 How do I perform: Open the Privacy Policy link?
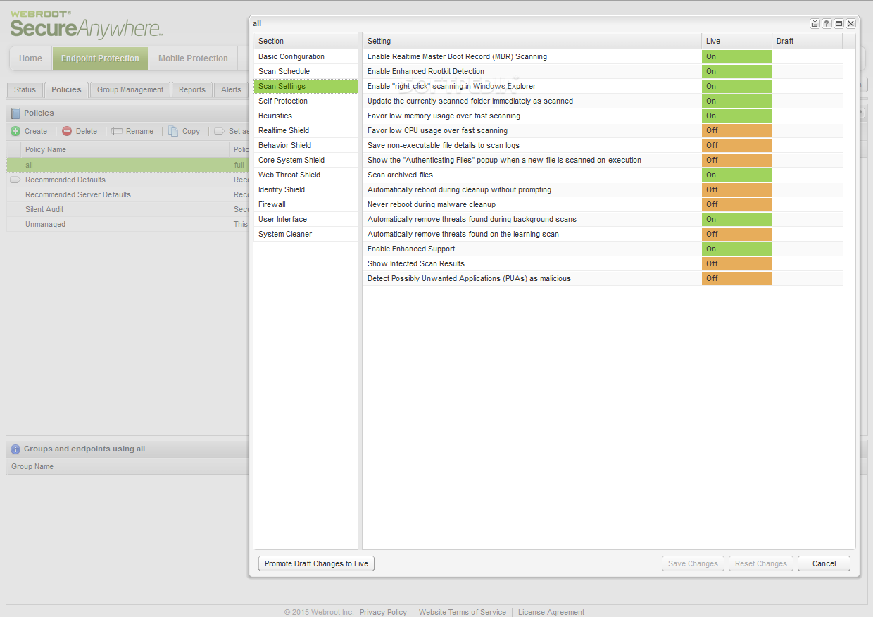click(x=383, y=612)
